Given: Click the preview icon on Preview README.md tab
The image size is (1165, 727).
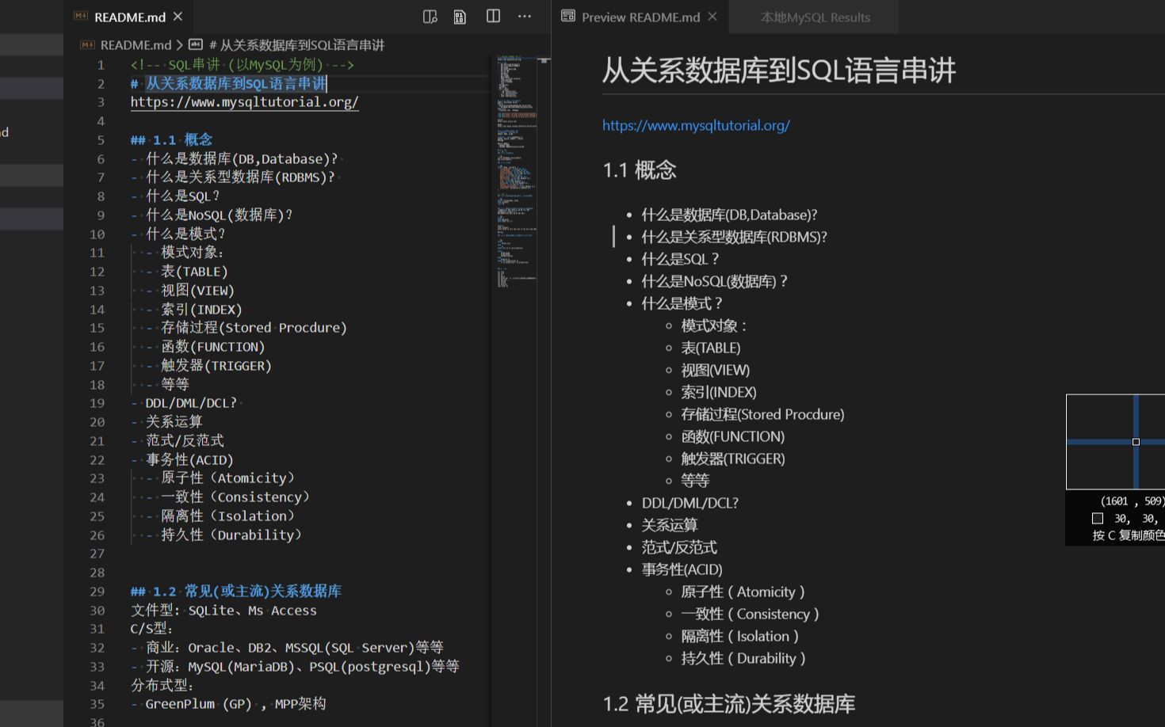Looking at the screenshot, I should [x=567, y=16].
